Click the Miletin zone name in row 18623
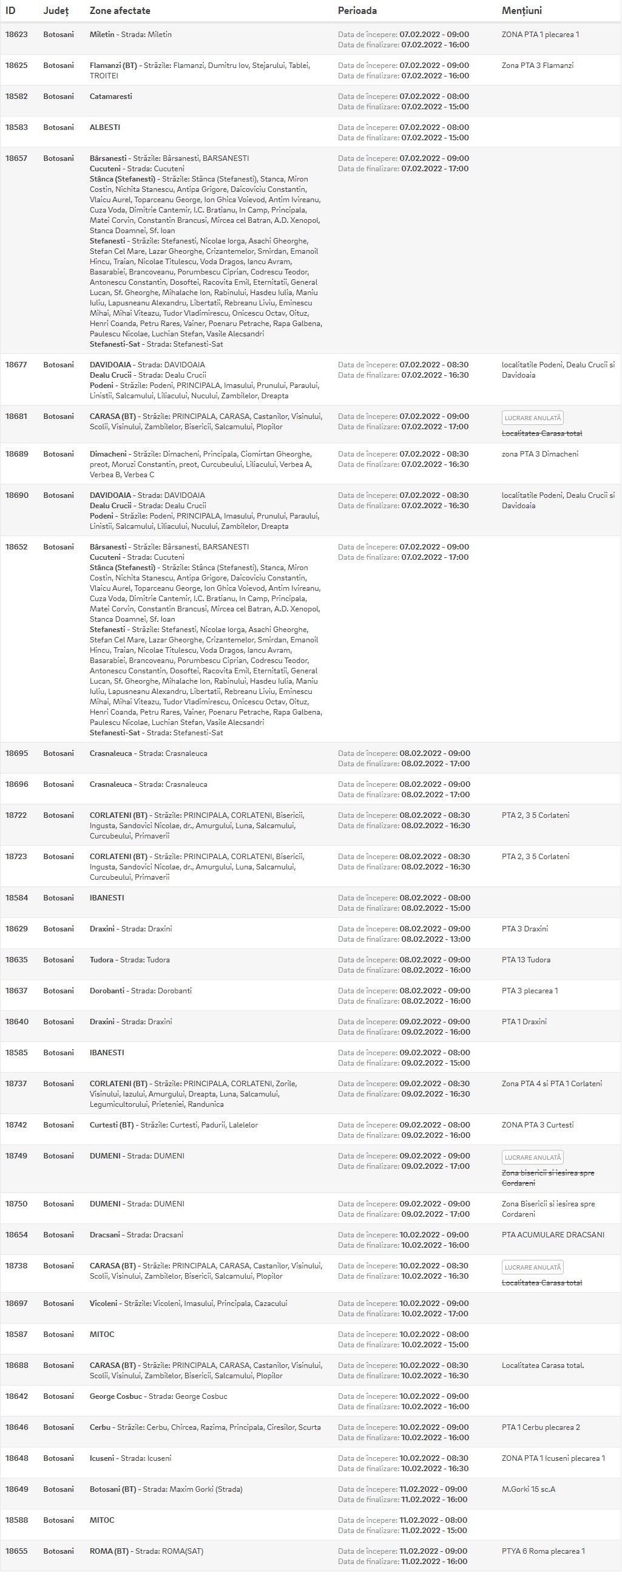This screenshot has height=1578, width=622. tap(101, 34)
